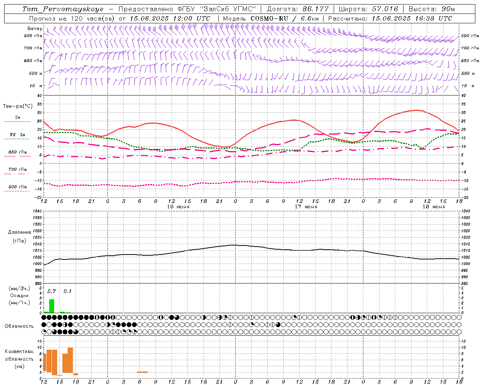This screenshot has width=481, height=385.
Task: Click the 500 гПа temperature legend entry
Action: point(17,186)
